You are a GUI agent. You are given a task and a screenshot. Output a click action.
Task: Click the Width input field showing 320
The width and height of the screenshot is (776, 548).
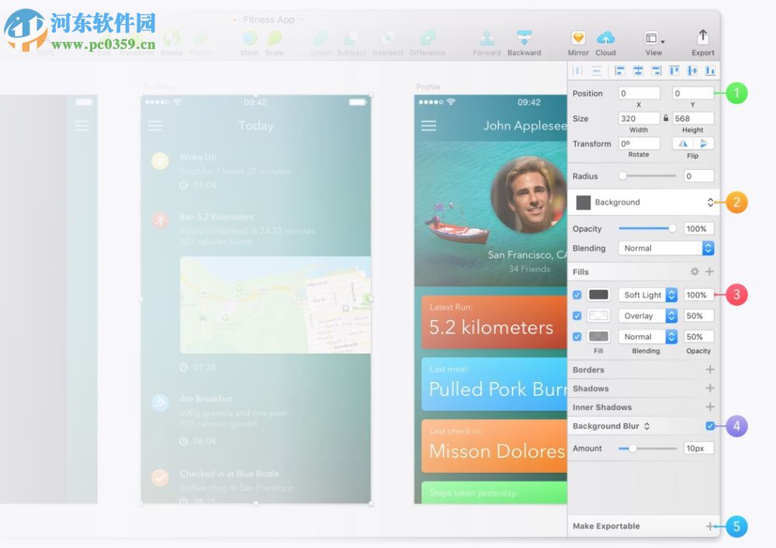(x=638, y=118)
